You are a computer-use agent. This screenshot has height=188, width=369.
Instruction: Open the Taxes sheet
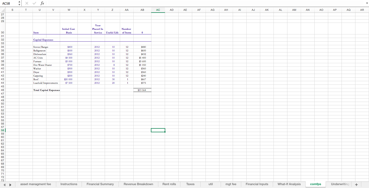click(x=190, y=184)
